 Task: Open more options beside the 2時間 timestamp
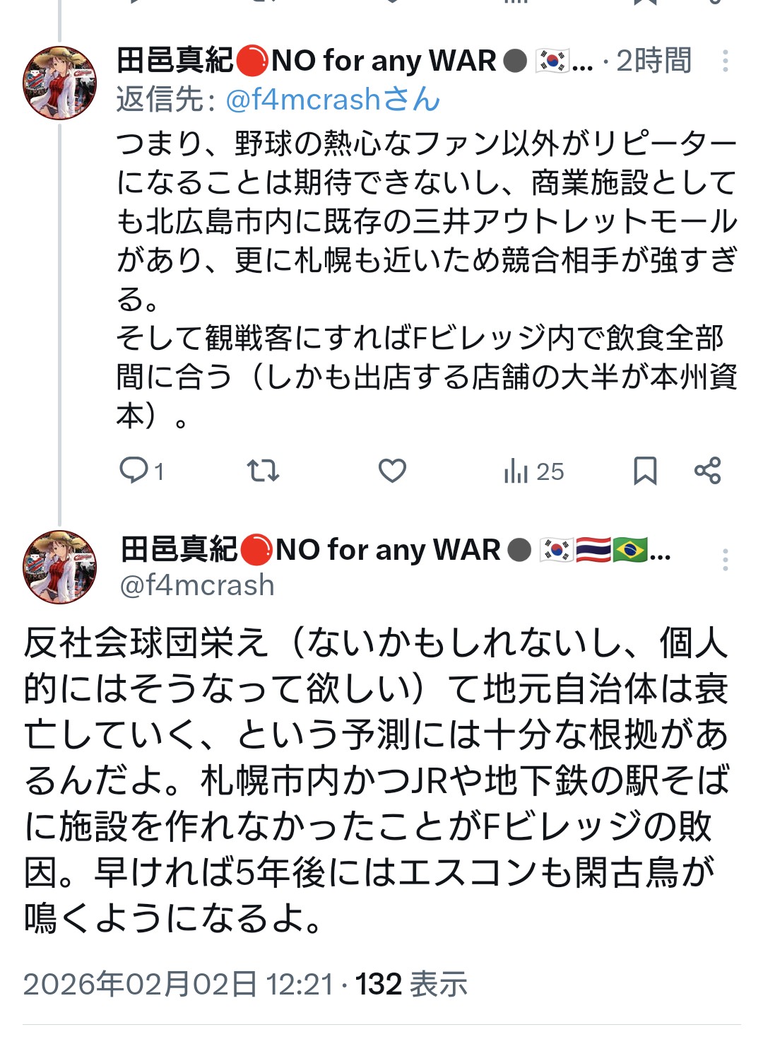pyautogui.click(x=725, y=61)
